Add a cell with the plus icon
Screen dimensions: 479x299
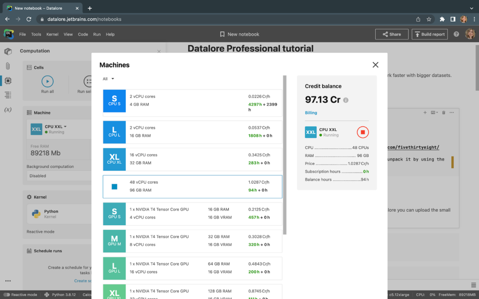click(425, 113)
